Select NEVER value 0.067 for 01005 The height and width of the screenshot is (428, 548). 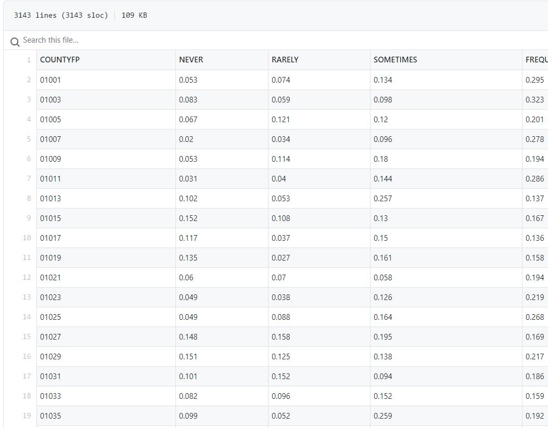coord(222,120)
